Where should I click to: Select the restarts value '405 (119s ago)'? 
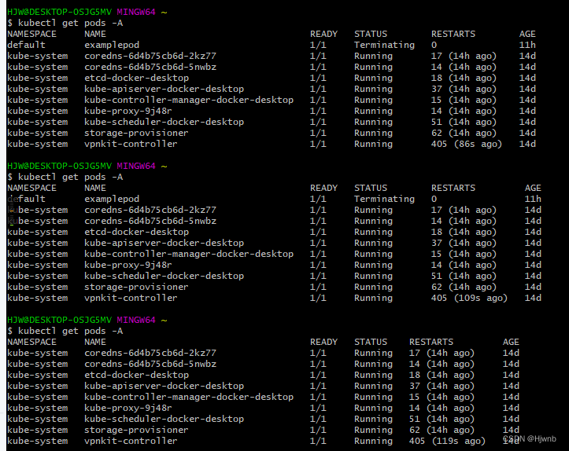coord(447,442)
